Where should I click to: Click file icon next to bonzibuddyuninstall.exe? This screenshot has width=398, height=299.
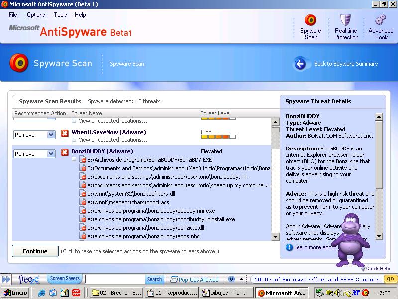[83, 219]
